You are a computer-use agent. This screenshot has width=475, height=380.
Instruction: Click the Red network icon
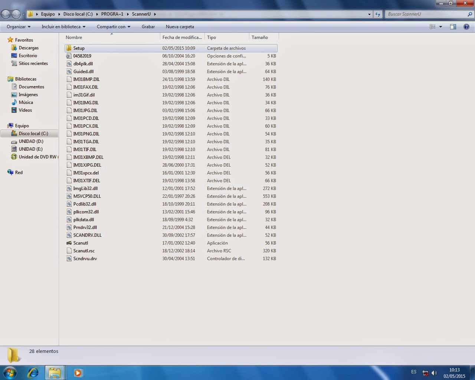coord(10,173)
